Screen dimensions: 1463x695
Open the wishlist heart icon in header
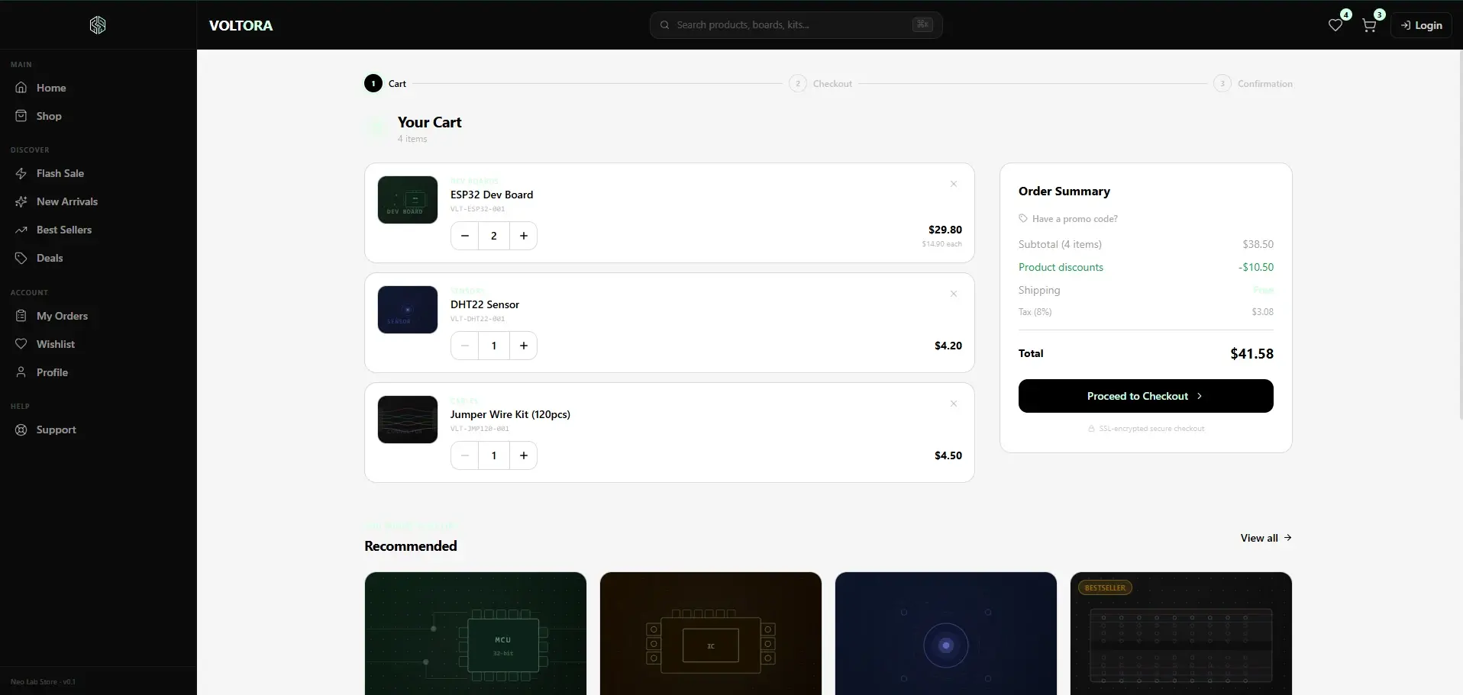pyautogui.click(x=1335, y=25)
